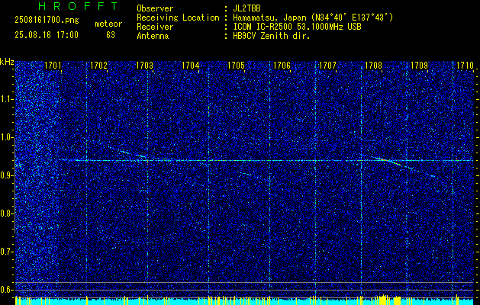Screen dimensions: 480x305
Task: Click the Observer label
Action: point(155,8)
